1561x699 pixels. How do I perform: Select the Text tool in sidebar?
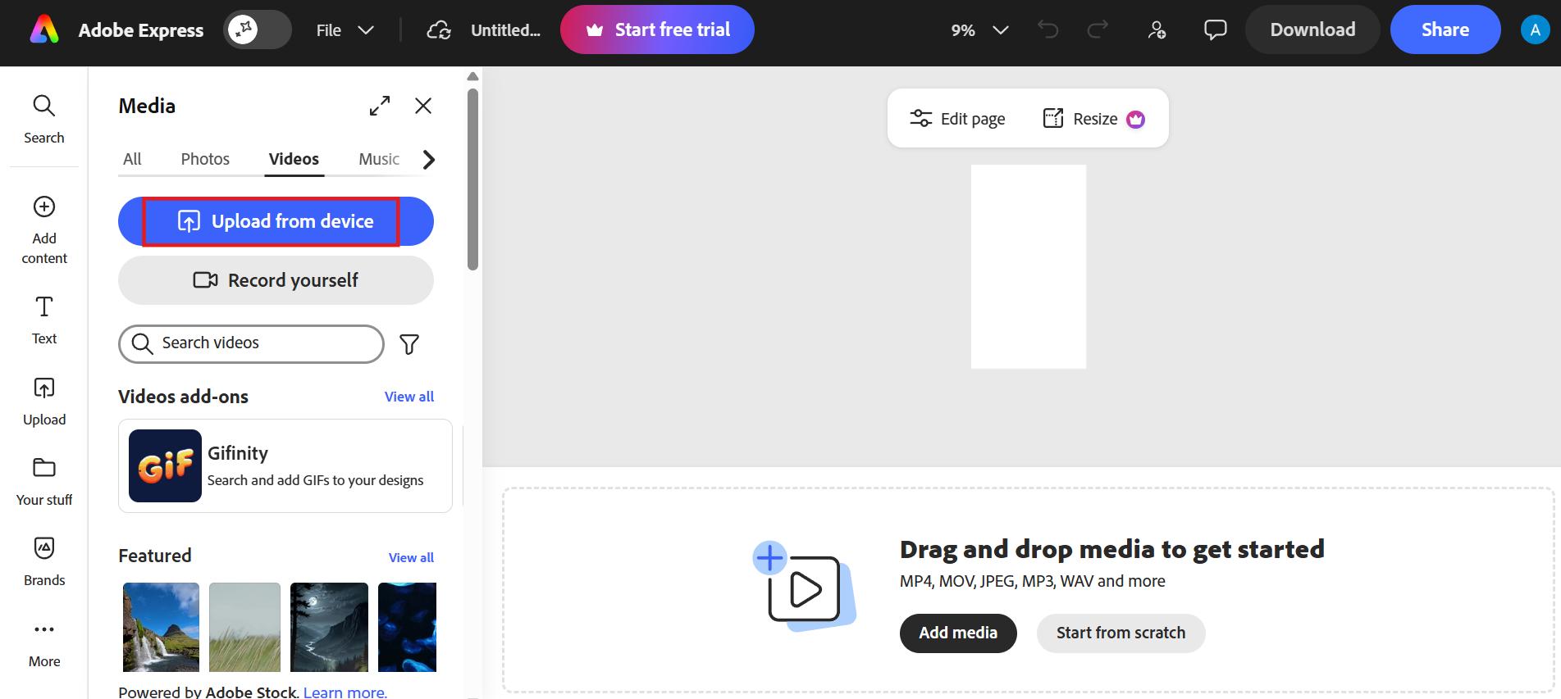44,320
